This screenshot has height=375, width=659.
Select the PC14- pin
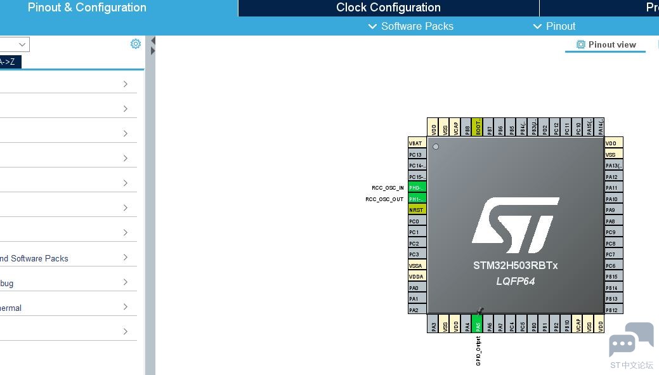coord(417,165)
